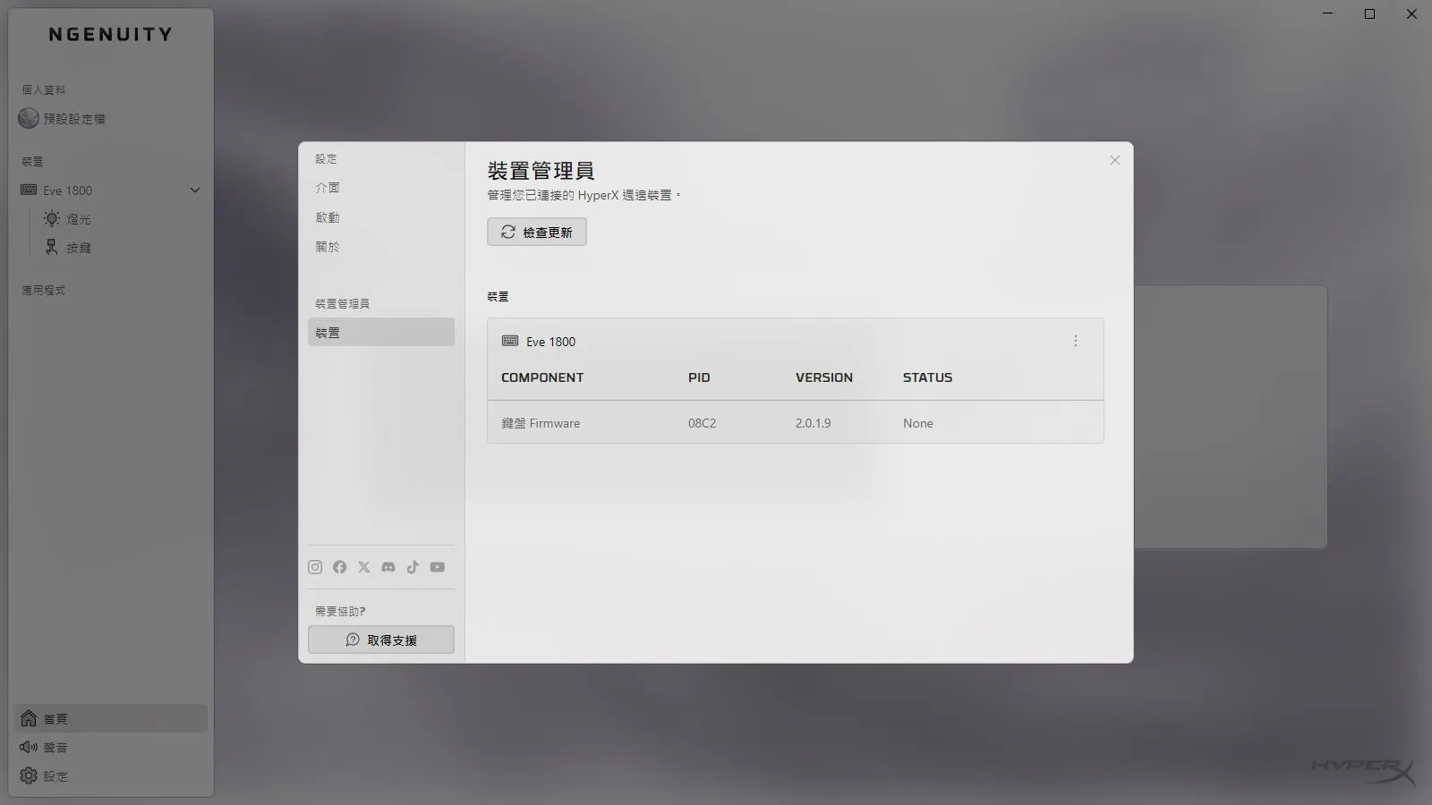Click the version value 2.0.1.9
This screenshot has width=1432, height=805.
813,423
